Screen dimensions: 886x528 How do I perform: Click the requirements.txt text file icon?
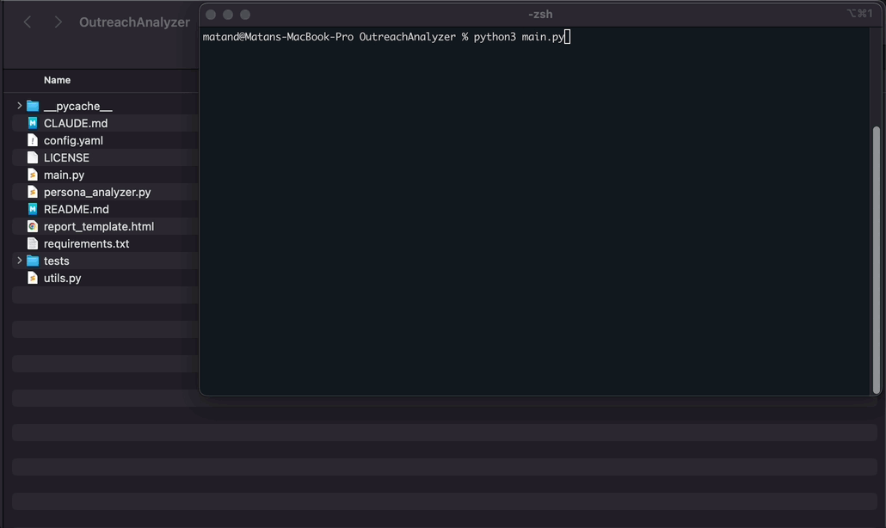tap(33, 243)
